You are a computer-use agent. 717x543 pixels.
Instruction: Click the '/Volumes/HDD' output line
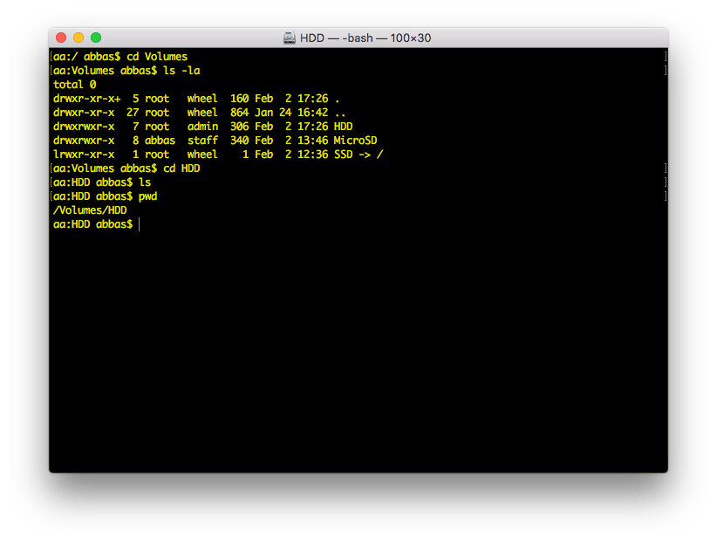coord(91,210)
